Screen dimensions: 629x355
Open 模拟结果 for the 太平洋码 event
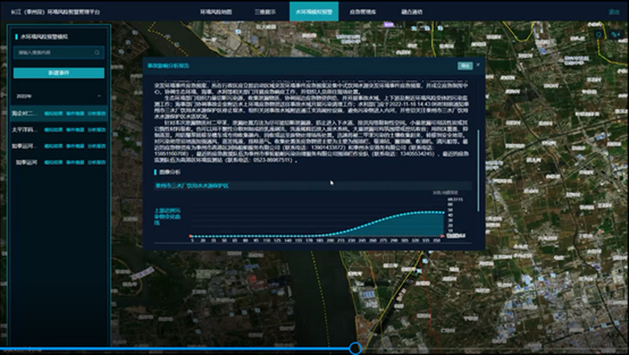[x=52, y=129]
